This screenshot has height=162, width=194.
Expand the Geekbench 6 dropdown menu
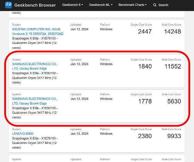[x=72, y=5]
